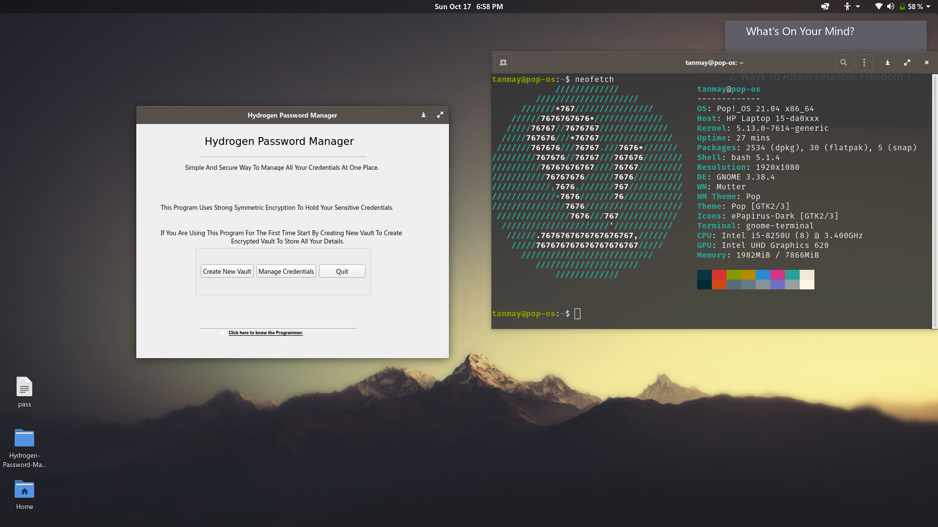The image size is (938, 527).
Task: Click the terminal scrollbar
Action: point(935,201)
